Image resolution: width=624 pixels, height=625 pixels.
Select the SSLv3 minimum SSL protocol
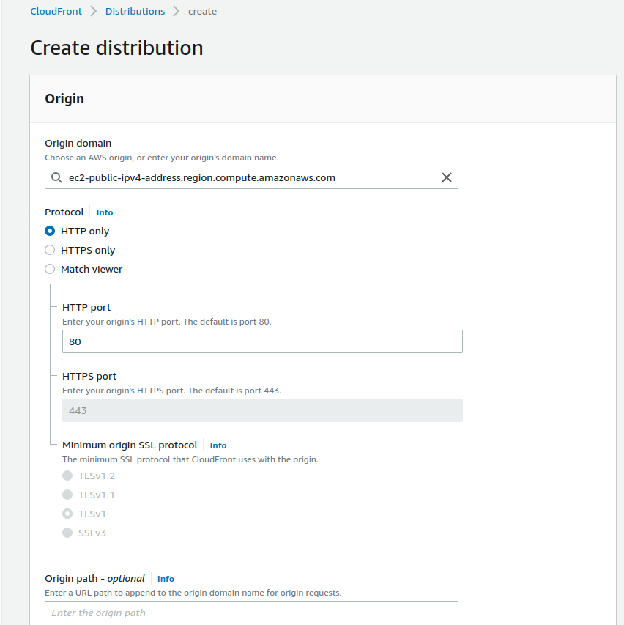(x=67, y=533)
